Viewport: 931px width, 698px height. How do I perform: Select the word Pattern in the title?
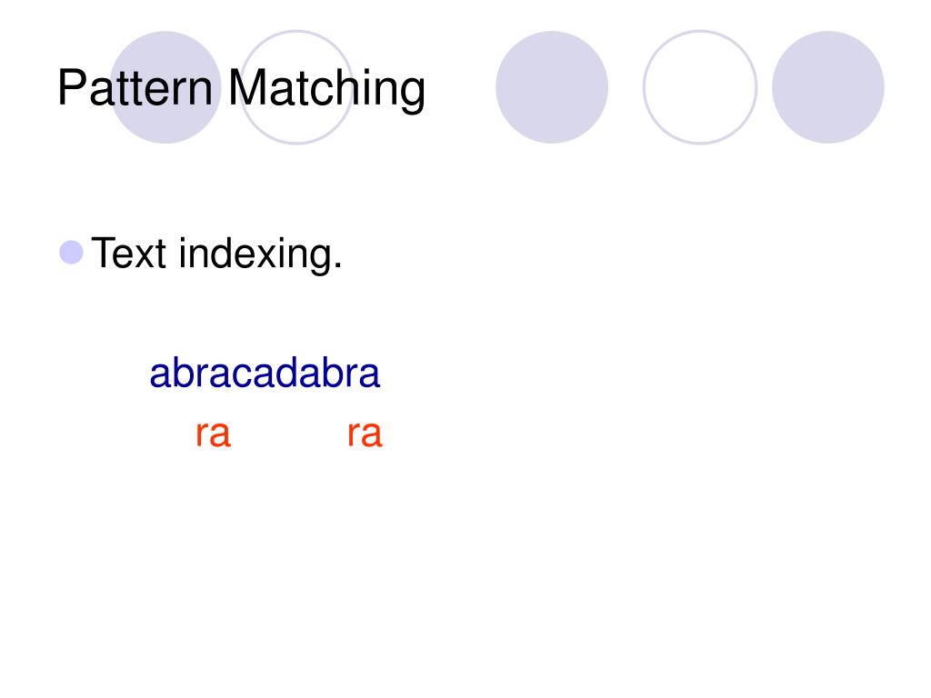pyautogui.click(x=135, y=88)
